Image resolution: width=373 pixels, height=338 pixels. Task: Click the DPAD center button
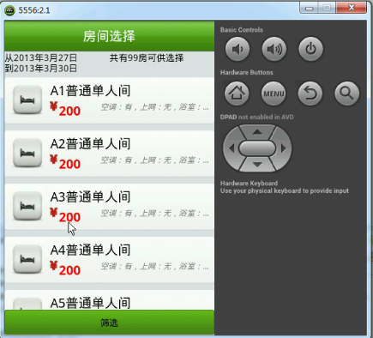tap(257, 148)
